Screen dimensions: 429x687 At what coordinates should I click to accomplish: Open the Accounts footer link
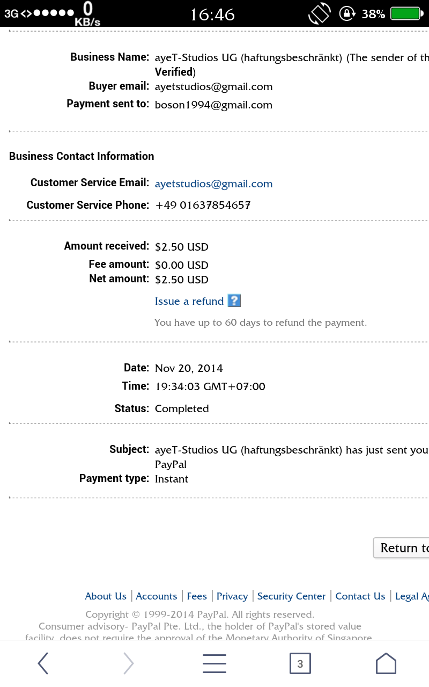pos(156,596)
